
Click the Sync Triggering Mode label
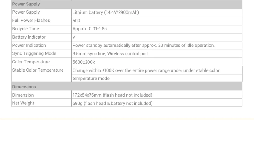(34, 53)
